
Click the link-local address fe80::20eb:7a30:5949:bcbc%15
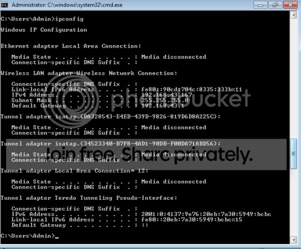(192, 219)
